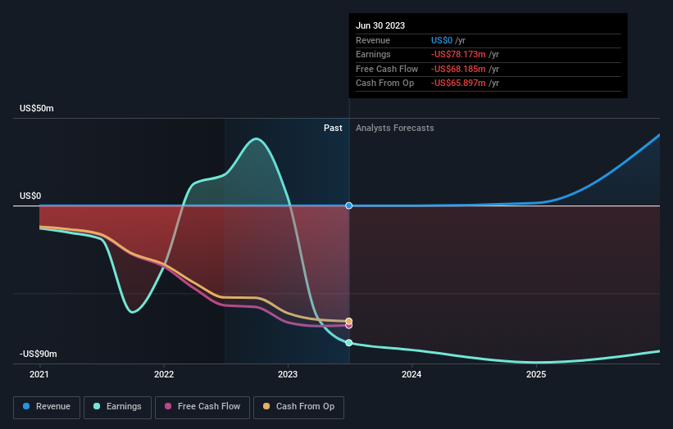Click the Past label on chart
This screenshot has width=673, height=429.
333,129
